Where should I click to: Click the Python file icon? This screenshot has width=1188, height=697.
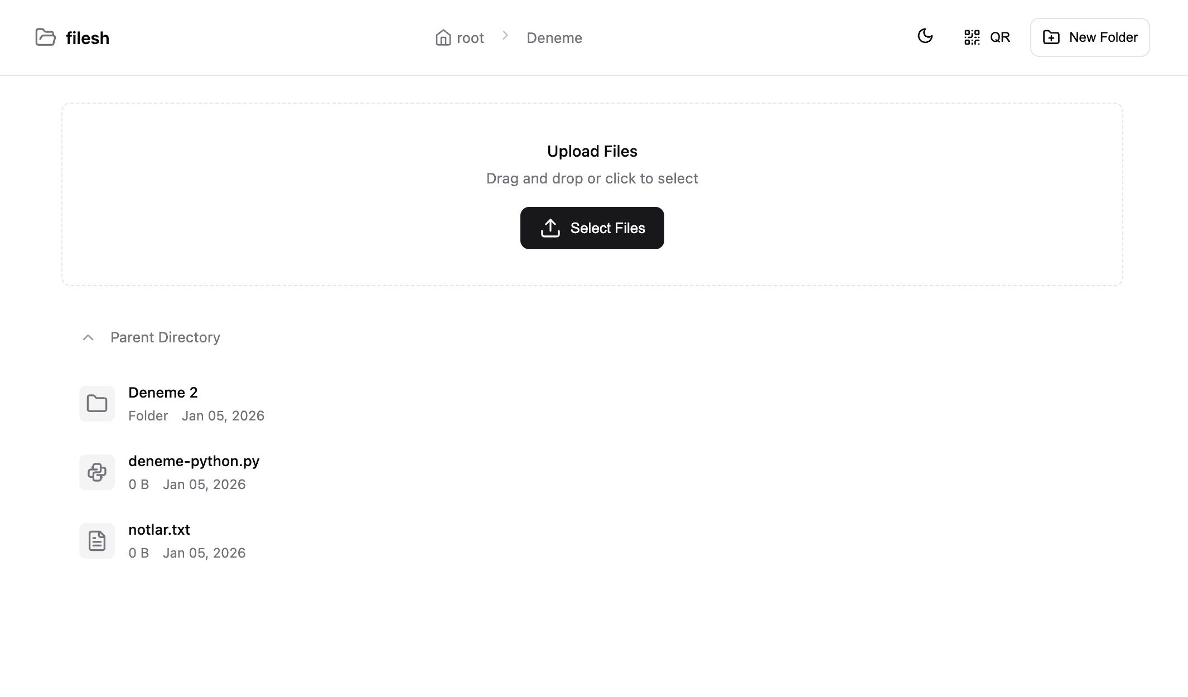97,472
